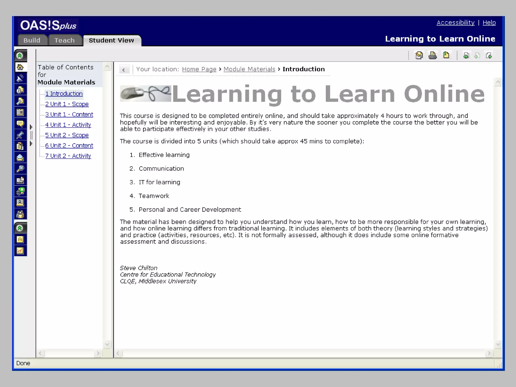Open the Calendar icon in sidebar
This screenshot has width=516, height=387.
click(x=20, y=112)
